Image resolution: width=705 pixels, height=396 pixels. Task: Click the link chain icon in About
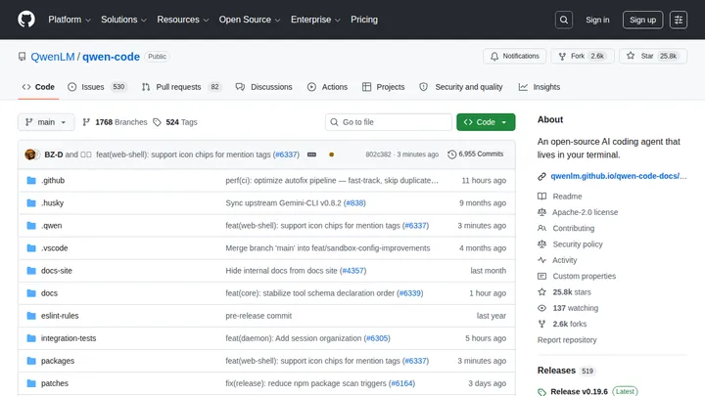541,176
